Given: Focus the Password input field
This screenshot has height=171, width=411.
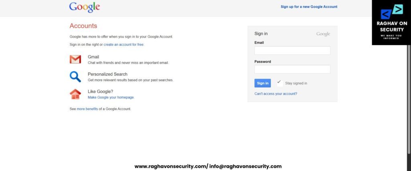Looking at the screenshot, I should [x=292, y=69].
